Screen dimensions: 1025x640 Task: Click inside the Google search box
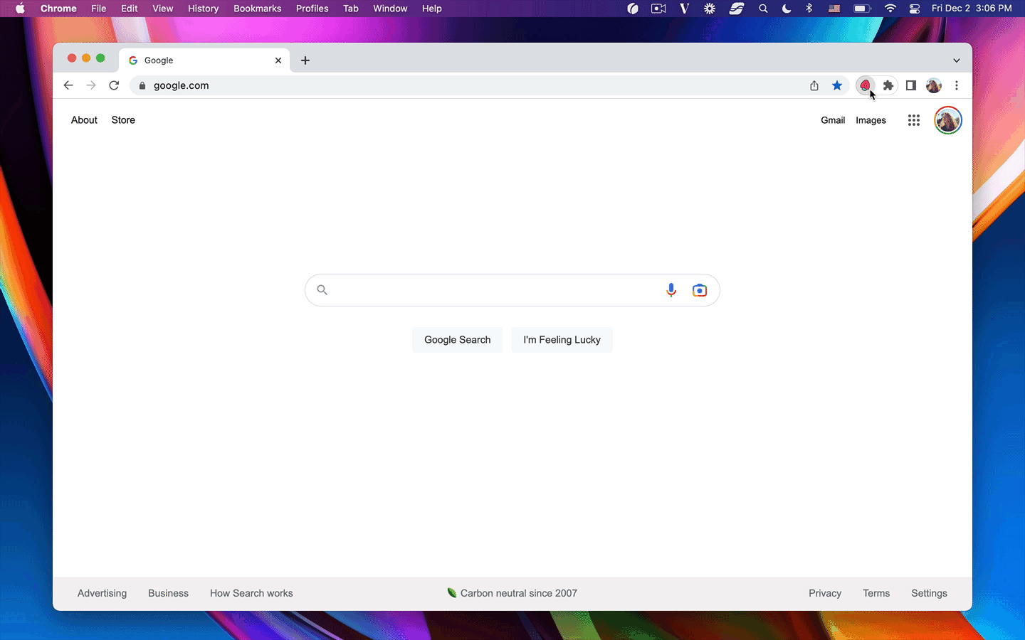point(491,290)
